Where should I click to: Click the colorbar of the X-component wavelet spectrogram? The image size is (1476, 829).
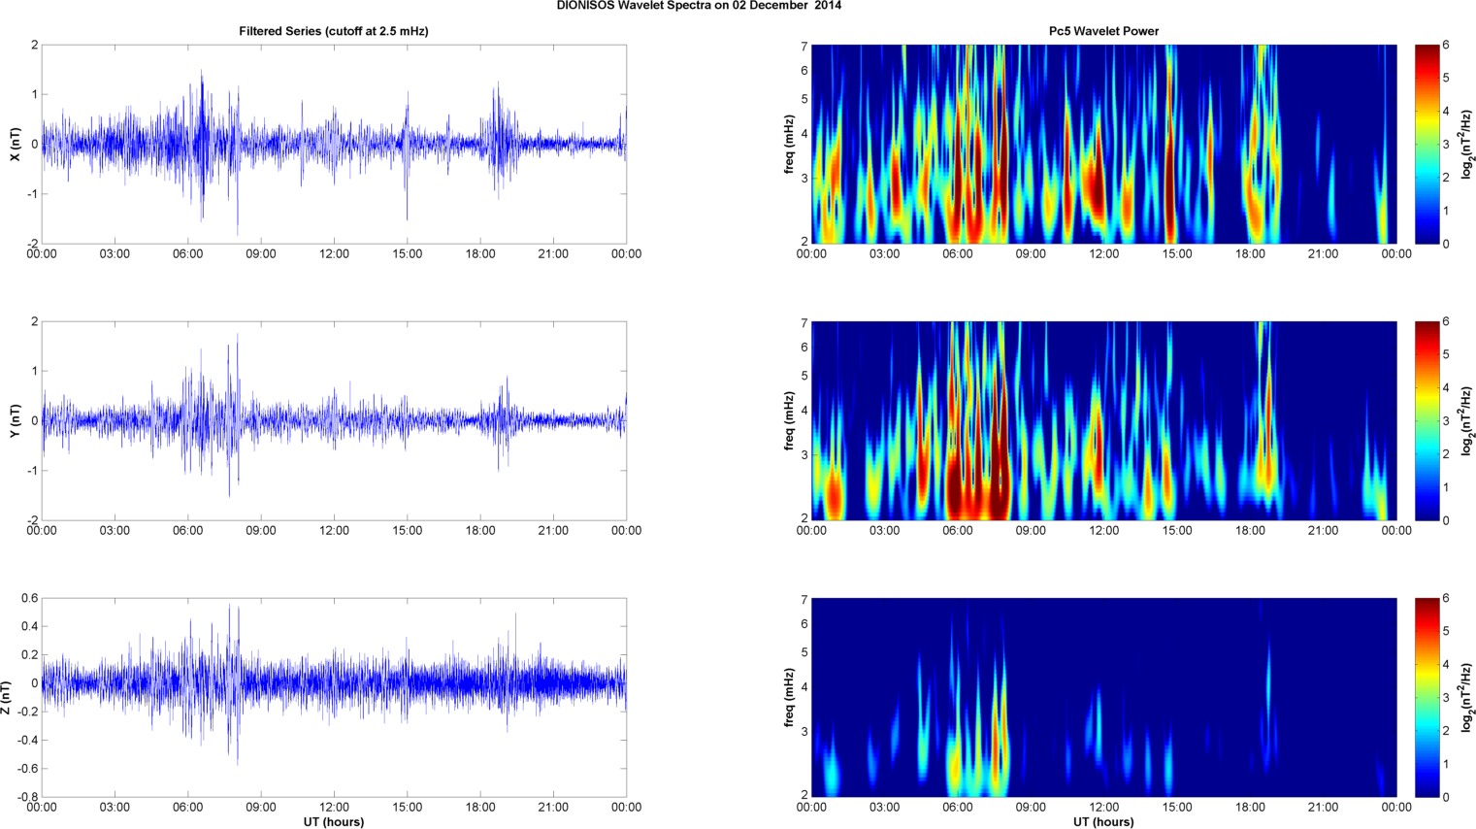point(1427,145)
